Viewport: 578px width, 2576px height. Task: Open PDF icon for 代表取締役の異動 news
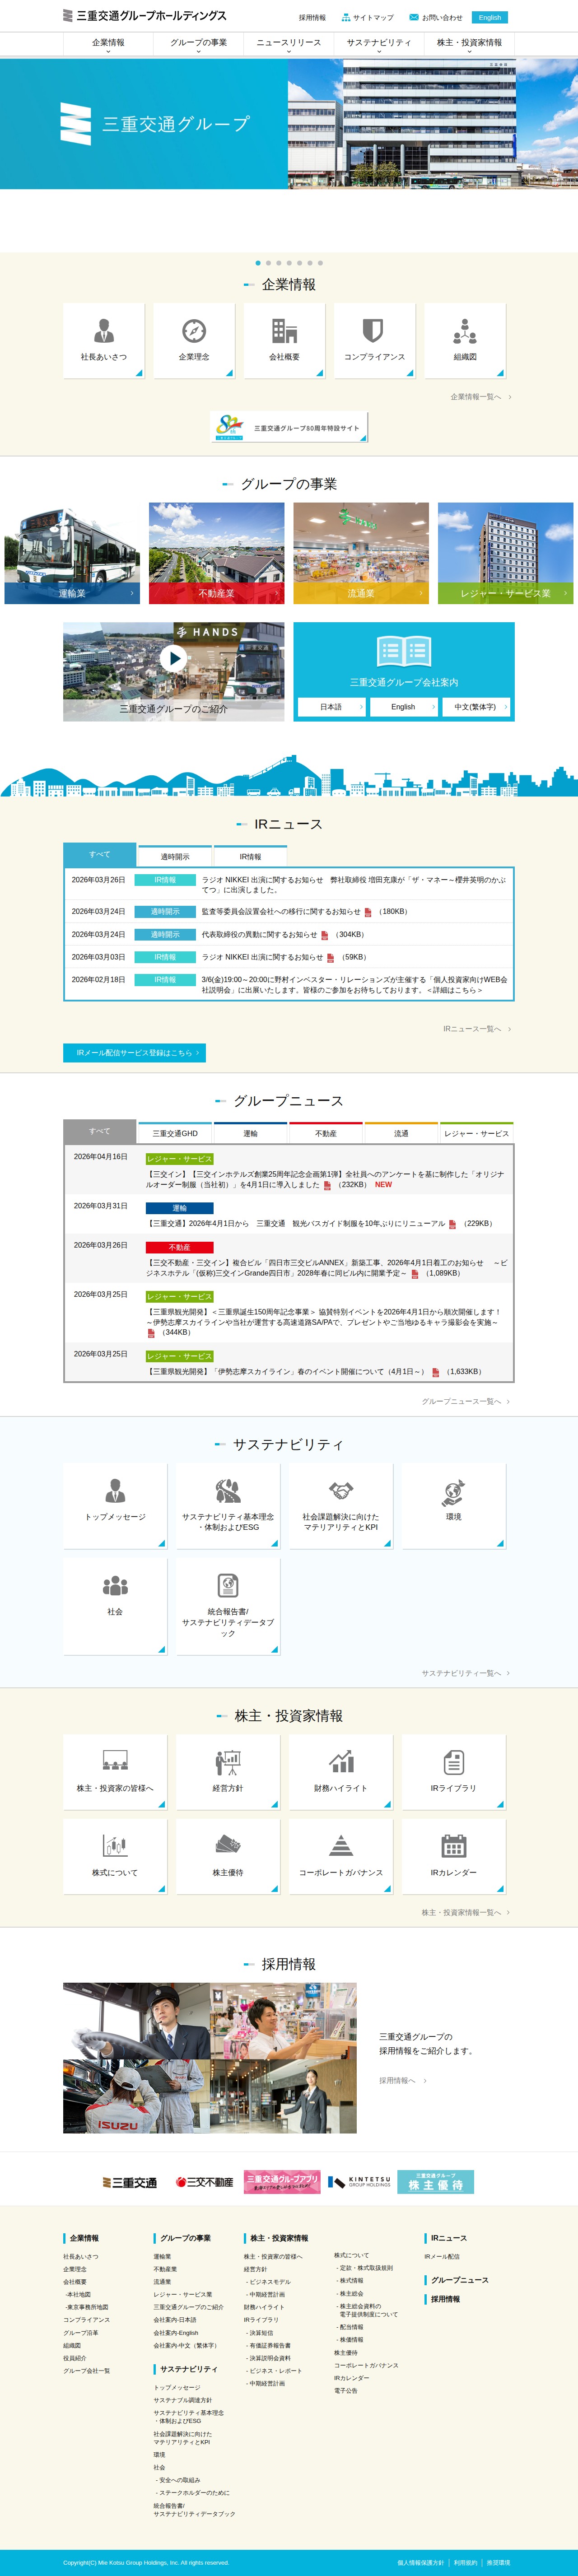click(325, 935)
